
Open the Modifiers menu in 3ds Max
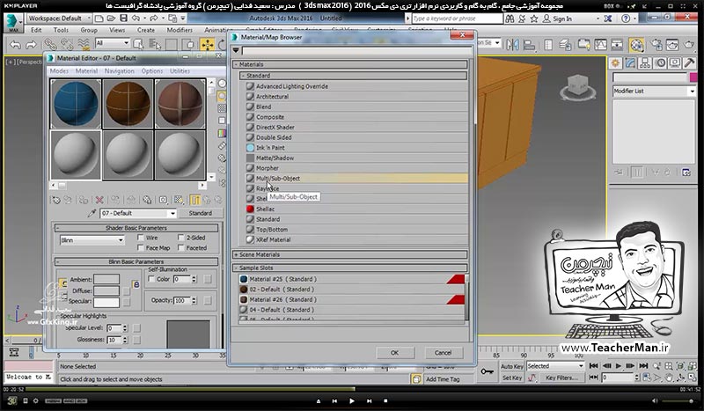point(180,30)
